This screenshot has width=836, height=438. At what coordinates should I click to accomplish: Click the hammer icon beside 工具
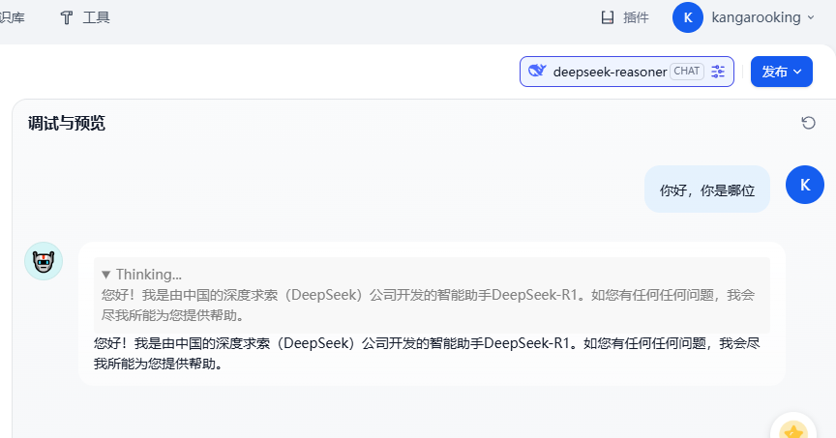coord(66,17)
